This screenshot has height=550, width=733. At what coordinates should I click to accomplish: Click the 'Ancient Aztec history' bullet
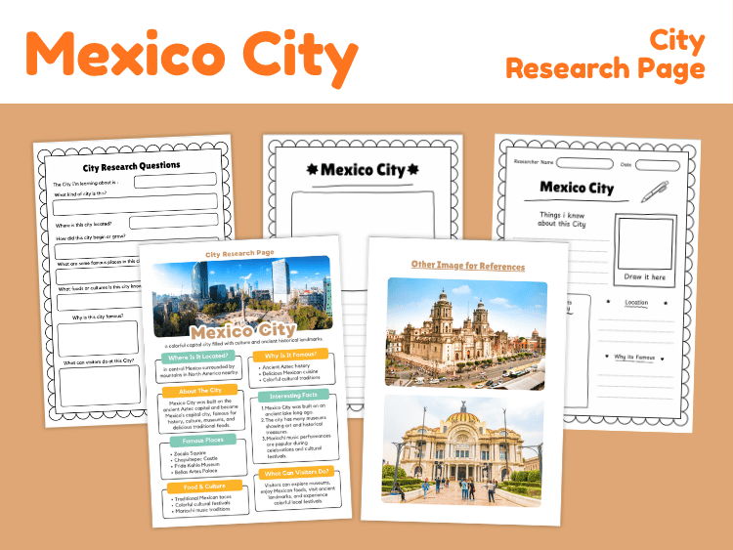tap(285, 366)
